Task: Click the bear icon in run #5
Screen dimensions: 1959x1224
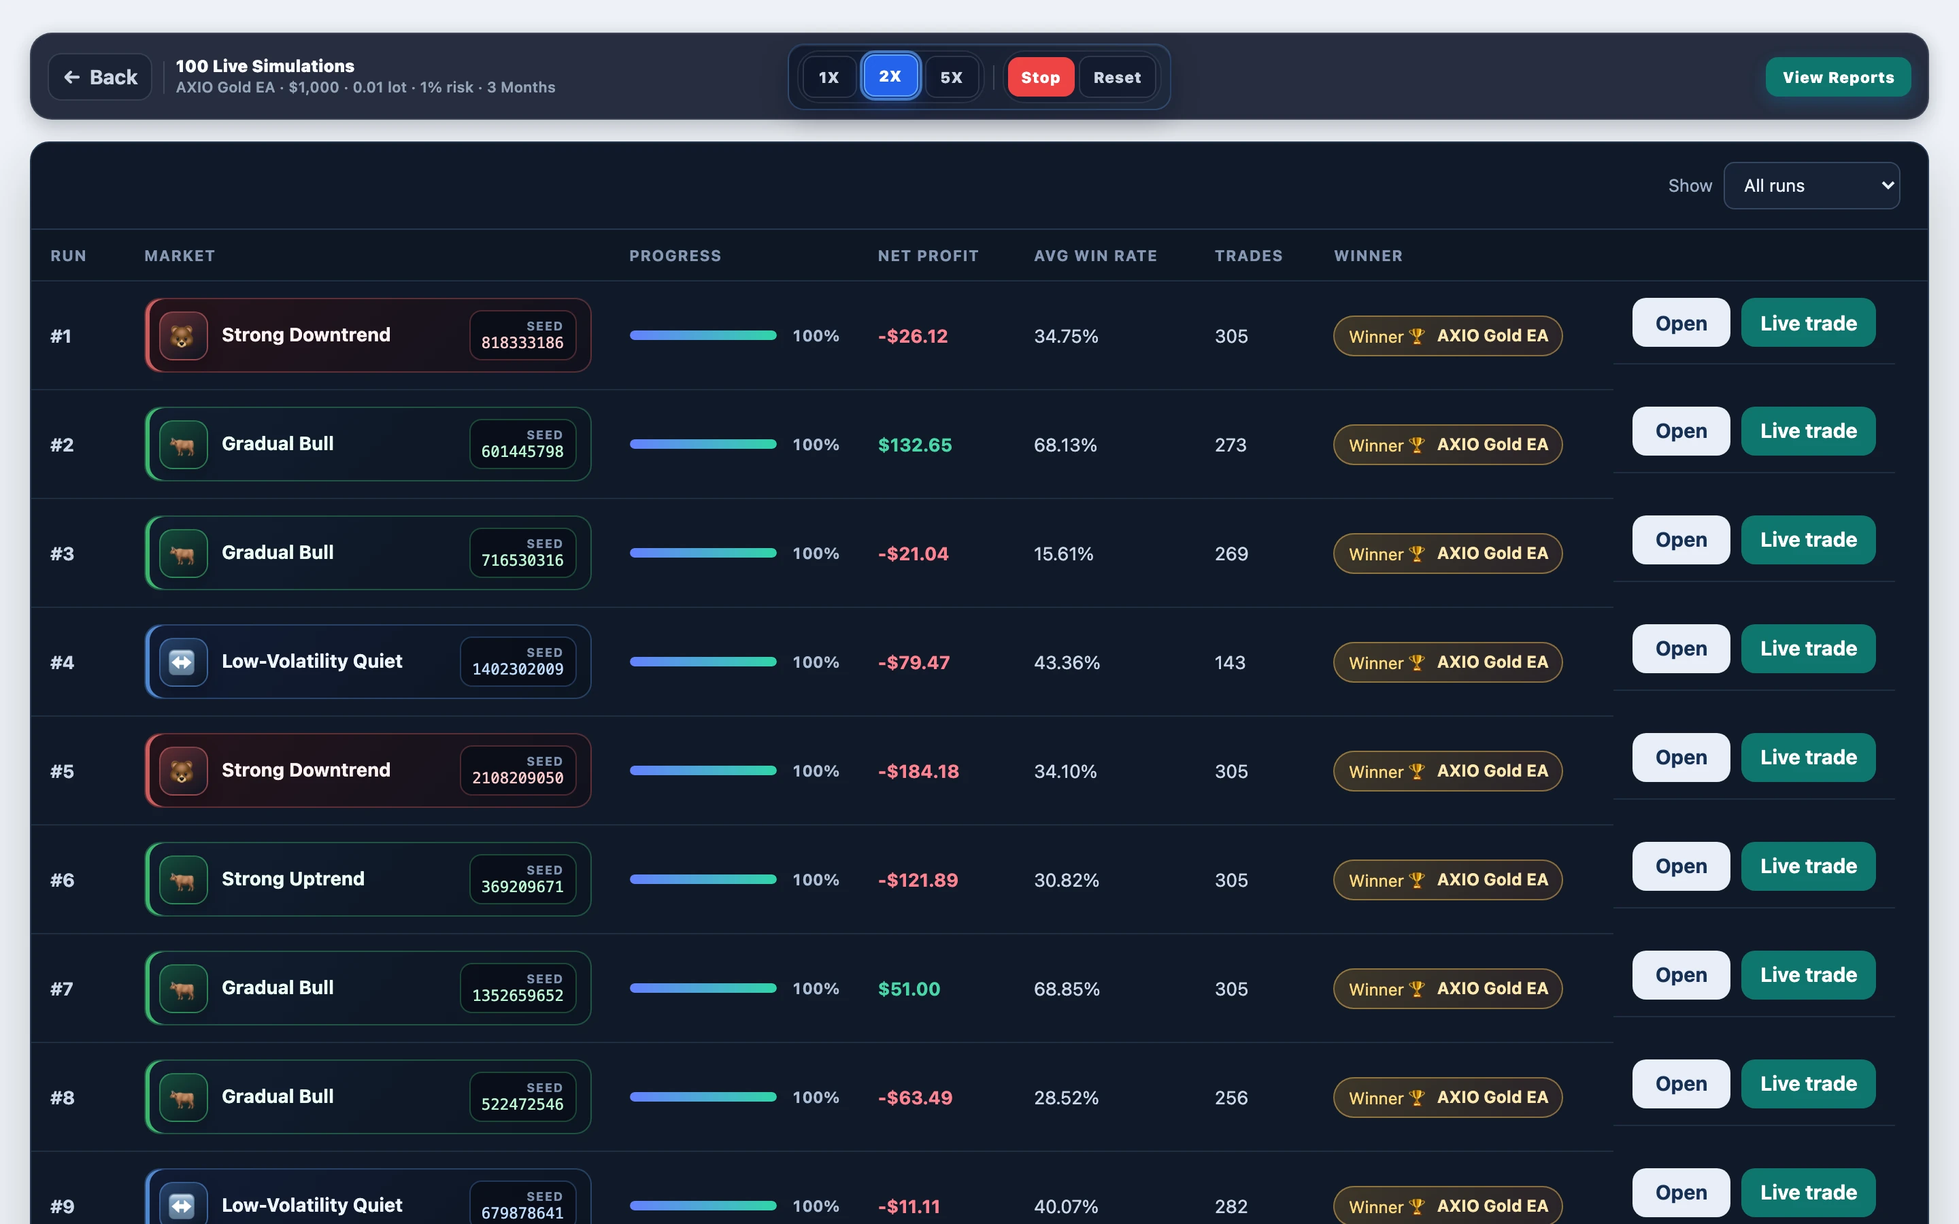Action: (x=183, y=770)
